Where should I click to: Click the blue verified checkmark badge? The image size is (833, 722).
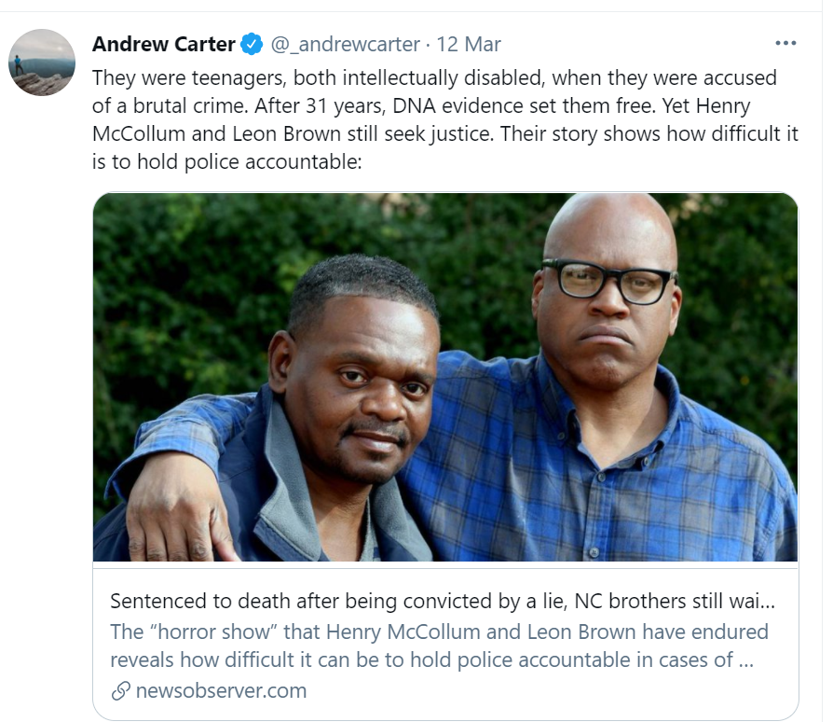coord(252,44)
